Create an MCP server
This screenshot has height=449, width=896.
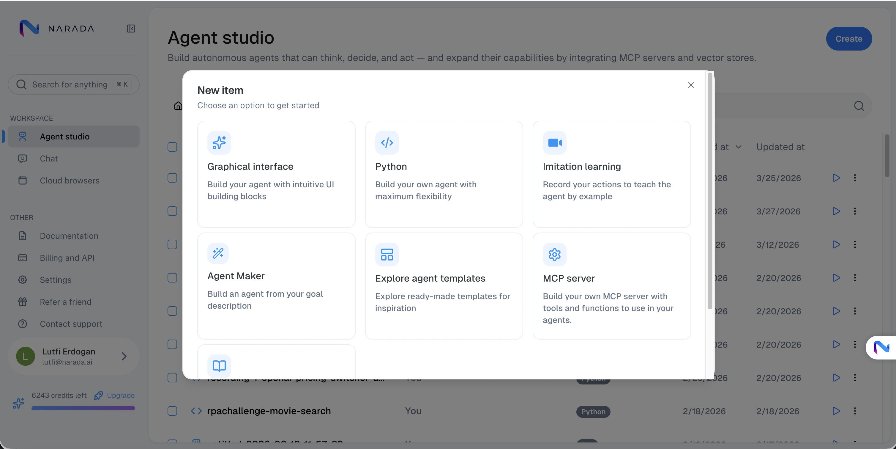click(611, 286)
